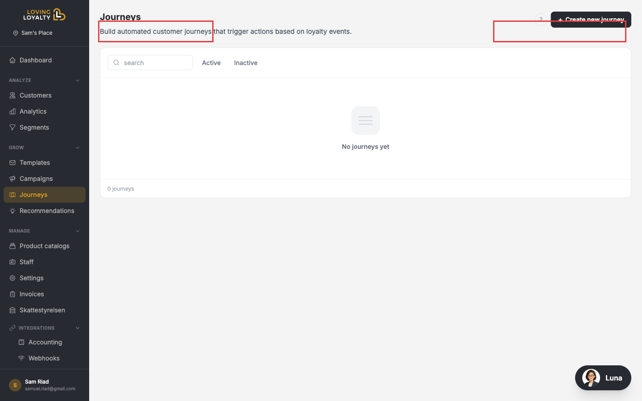Screen dimensions: 642x401
Task: Click the Invoices clipboard icon
Action: coord(12,294)
